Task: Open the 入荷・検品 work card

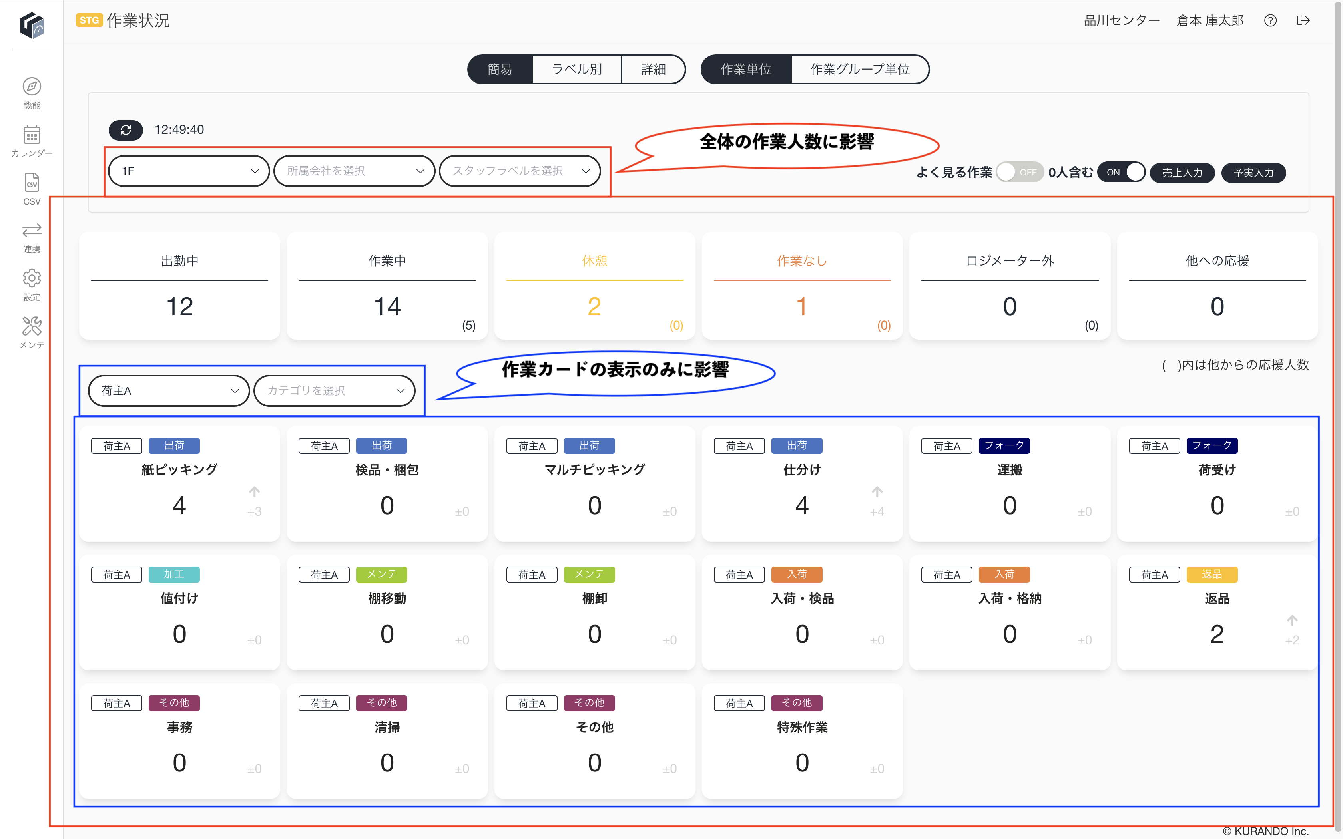Action: coord(802,612)
